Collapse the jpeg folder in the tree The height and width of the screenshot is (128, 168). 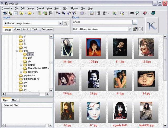[x=17, y=51]
